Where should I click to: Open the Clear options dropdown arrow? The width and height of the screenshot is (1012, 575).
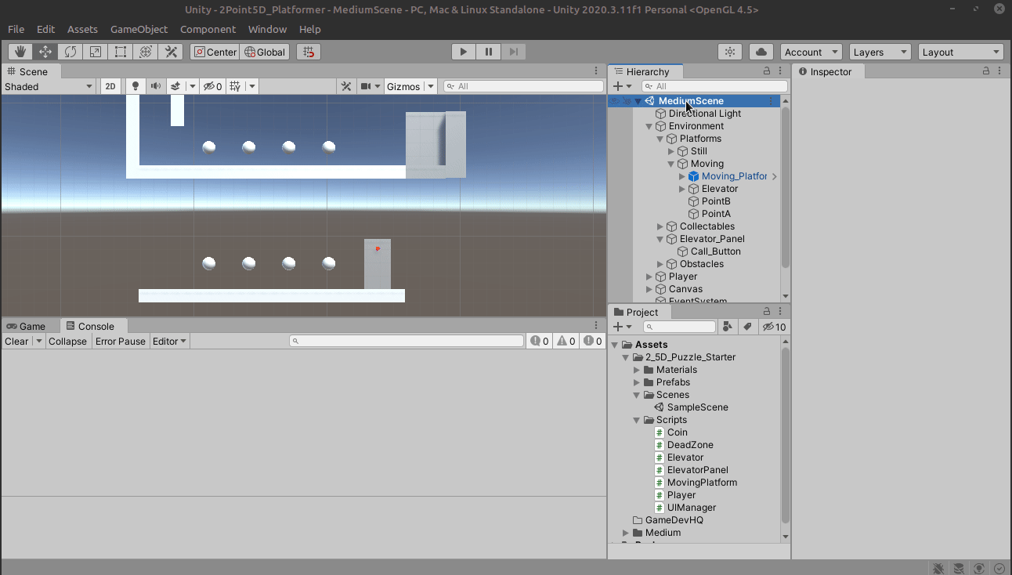click(x=39, y=342)
